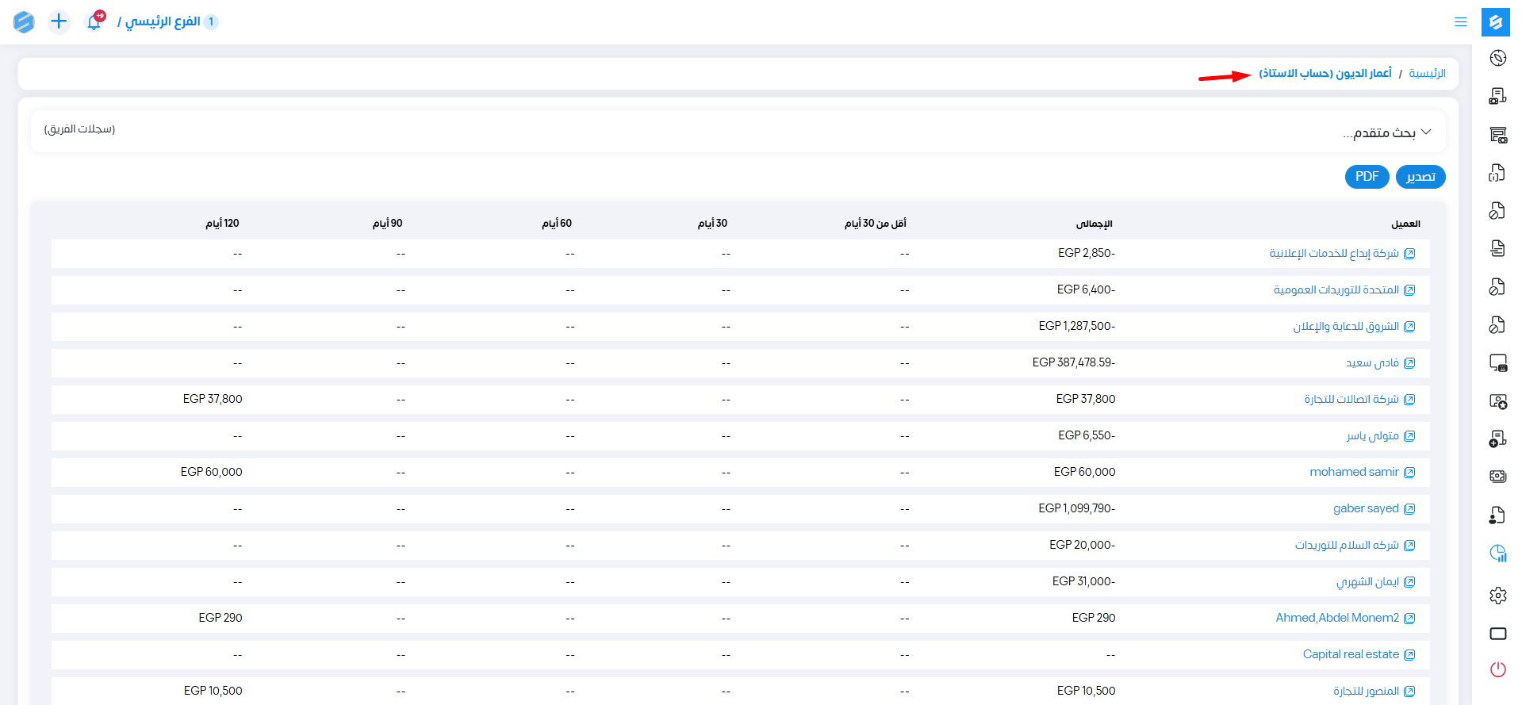Screen dimensions: 1522x705
Task: Toggle the hamburger menu icon
Action: point(1461,22)
